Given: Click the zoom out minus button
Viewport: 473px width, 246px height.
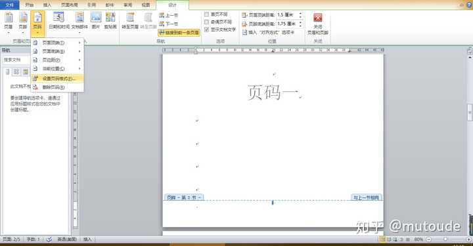Looking at the screenshot, I should coord(428,239).
